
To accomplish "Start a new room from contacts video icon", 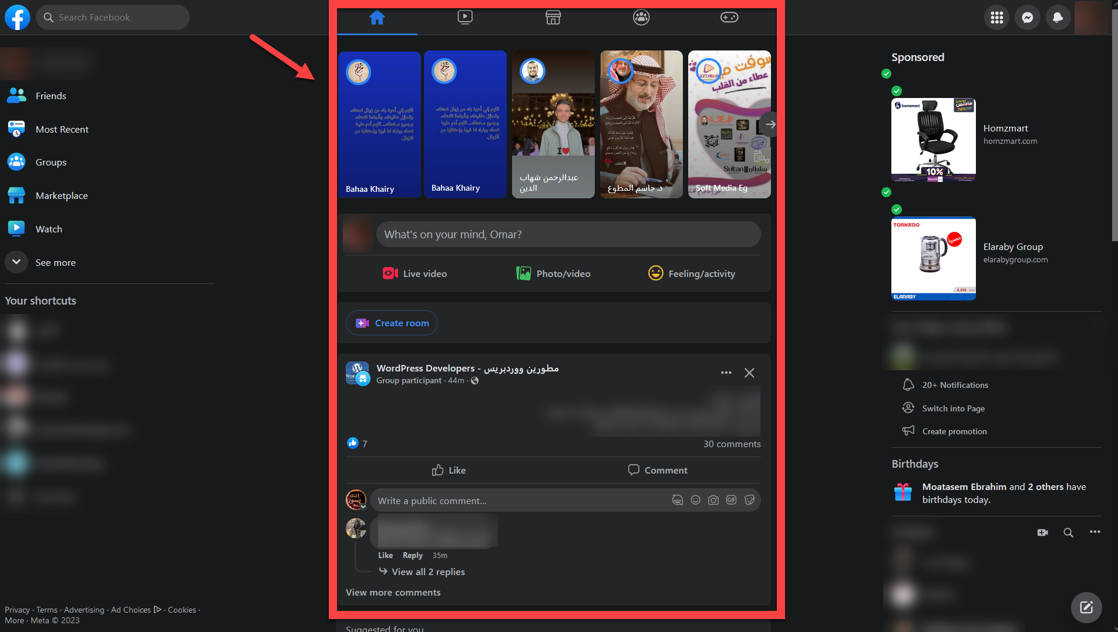I will (x=1042, y=532).
